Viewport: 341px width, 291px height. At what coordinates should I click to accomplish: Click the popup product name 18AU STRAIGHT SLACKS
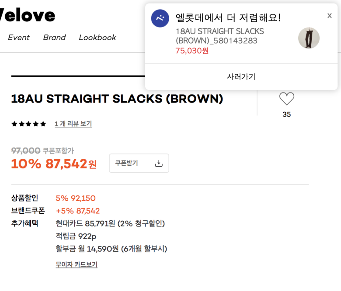[219, 36]
